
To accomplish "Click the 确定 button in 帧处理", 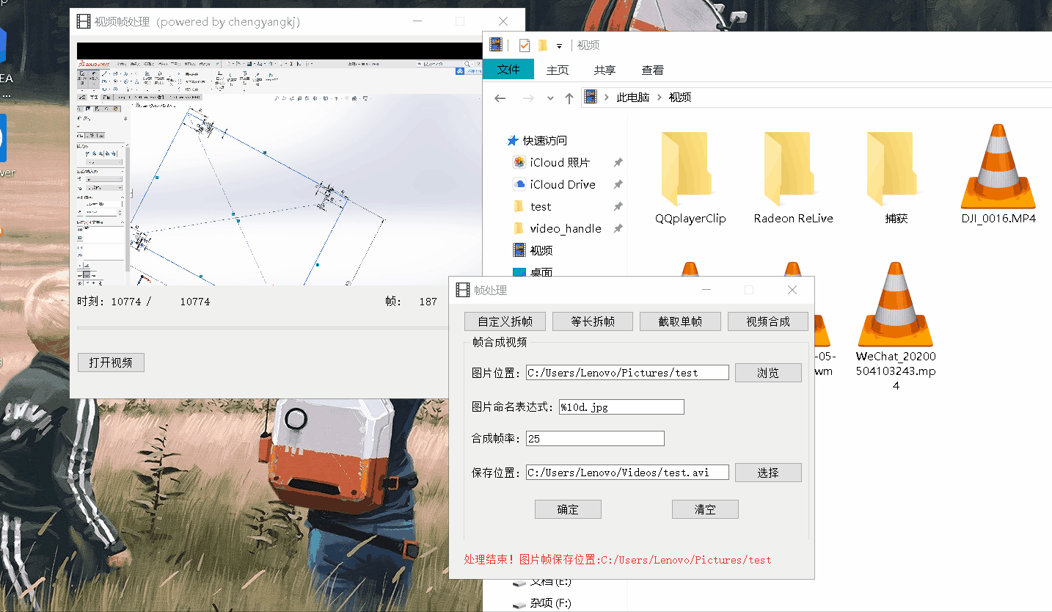I will (568, 509).
